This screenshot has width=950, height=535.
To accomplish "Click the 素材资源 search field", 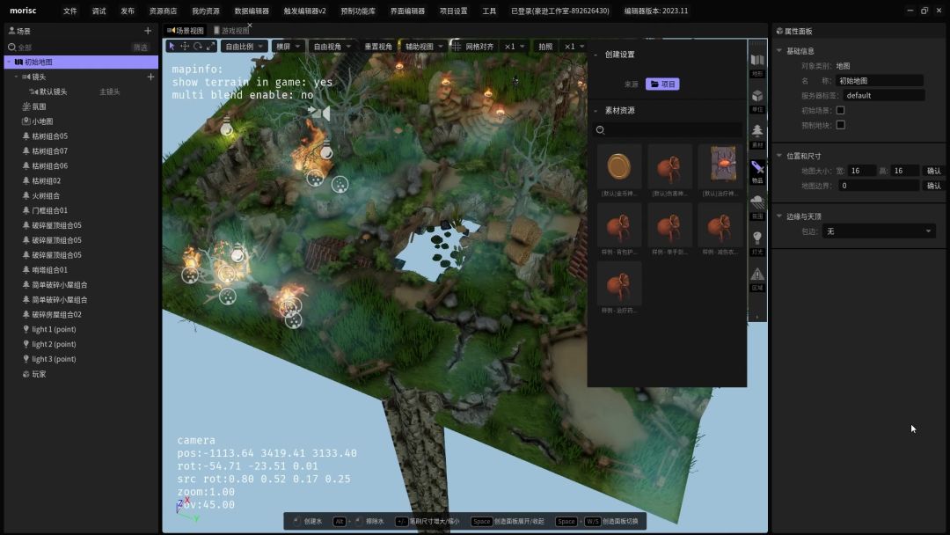I will 673,130.
